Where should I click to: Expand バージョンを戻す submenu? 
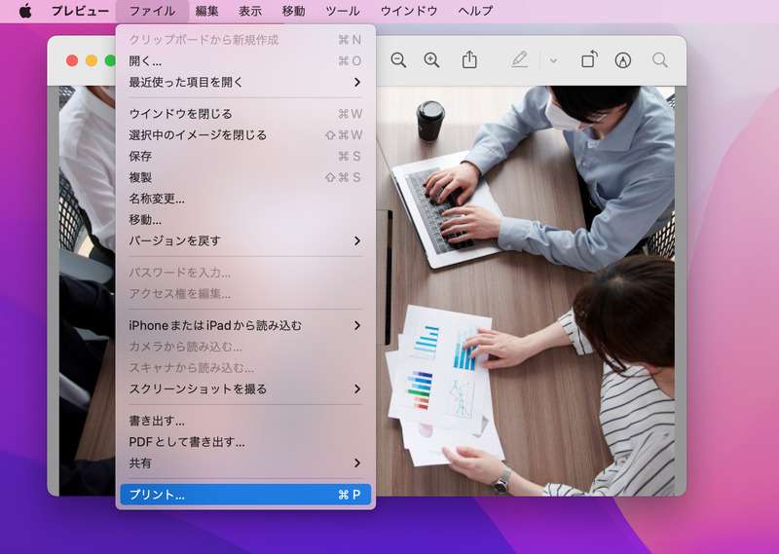(245, 241)
